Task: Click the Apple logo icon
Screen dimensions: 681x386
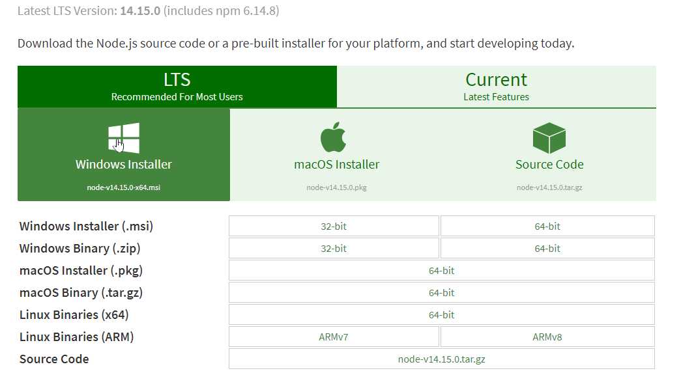Action: (x=333, y=137)
